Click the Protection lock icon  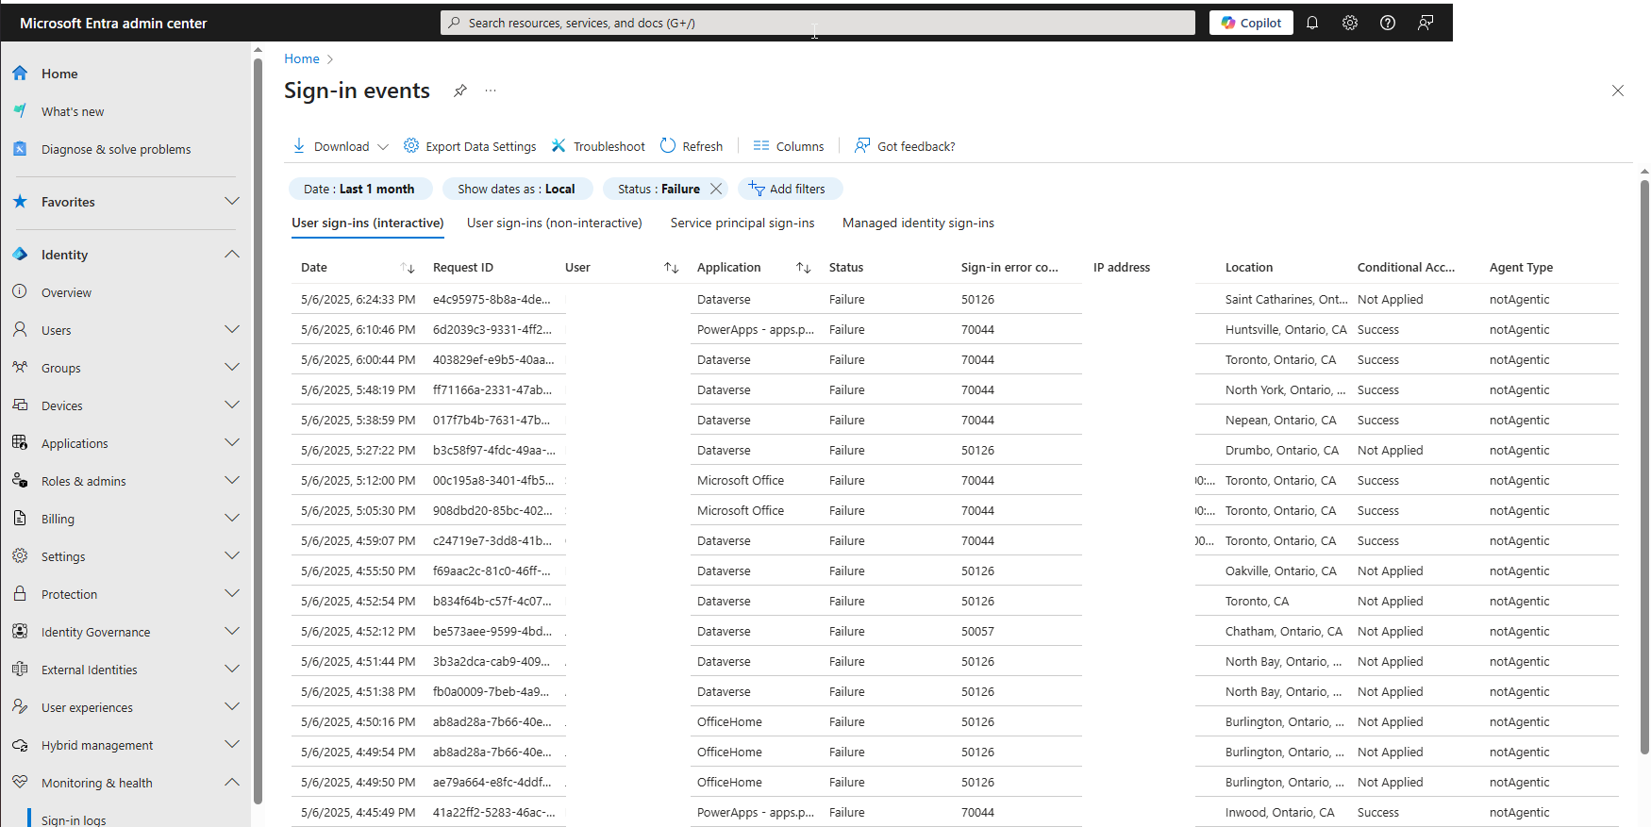click(20, 593)
